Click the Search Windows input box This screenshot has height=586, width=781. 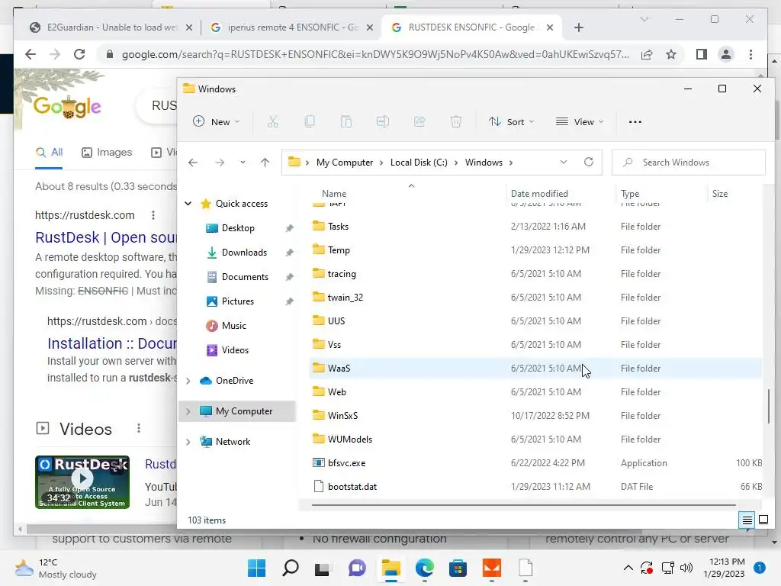click(x=689, y=163)
